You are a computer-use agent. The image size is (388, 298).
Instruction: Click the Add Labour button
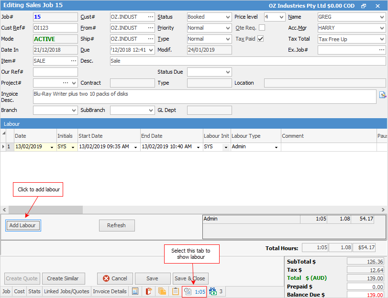(x=22, y=225)
